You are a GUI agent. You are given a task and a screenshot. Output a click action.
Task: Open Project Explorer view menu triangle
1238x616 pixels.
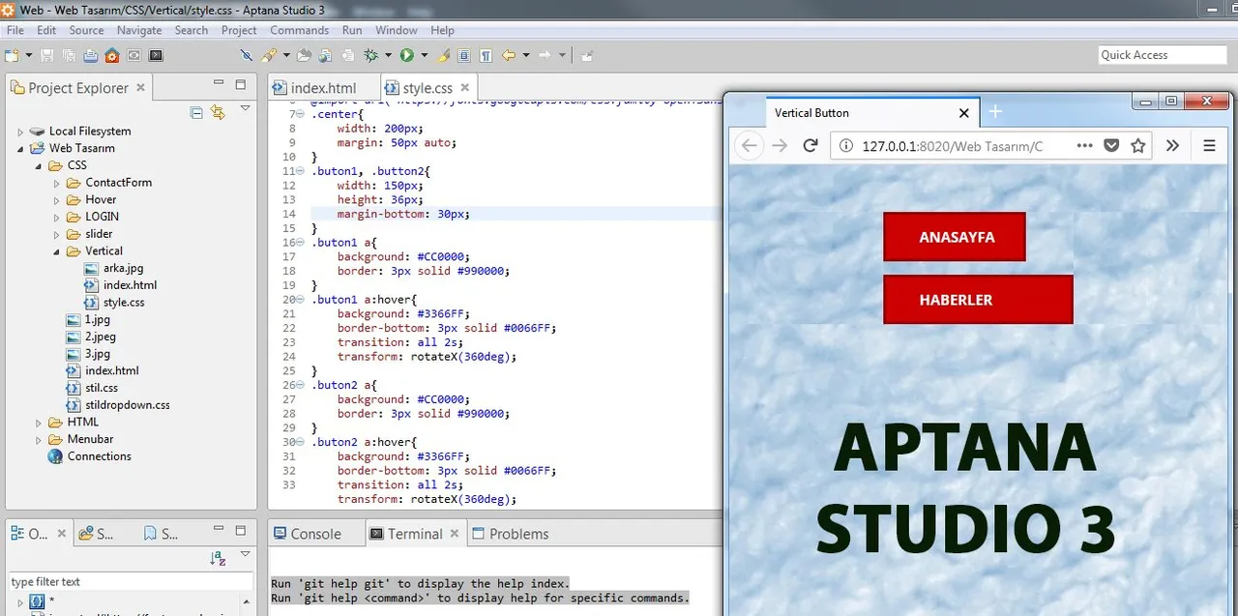click(246, 108)
